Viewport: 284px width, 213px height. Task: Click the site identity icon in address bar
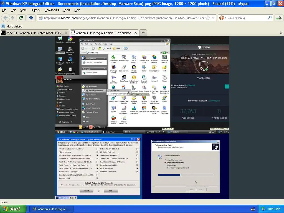point(41,18)
